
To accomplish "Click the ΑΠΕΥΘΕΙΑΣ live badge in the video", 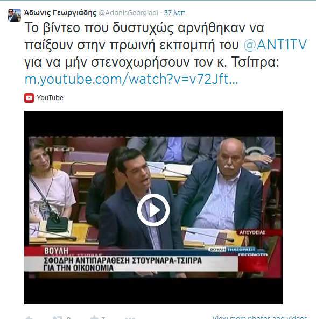I will (x=252, y=232).
